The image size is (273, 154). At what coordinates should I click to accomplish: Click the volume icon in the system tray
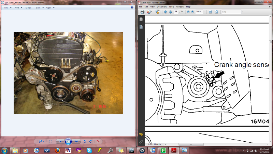click(x=256, y=151)
